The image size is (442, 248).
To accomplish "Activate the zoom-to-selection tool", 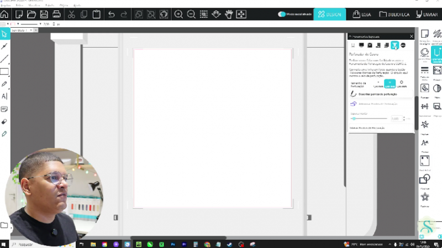I will (x=204, y=14).
